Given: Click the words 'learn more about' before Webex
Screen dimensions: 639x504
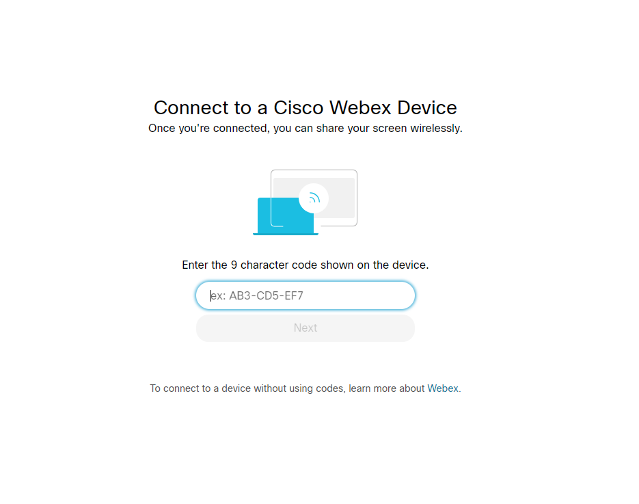Looking at the screenshot, I should (387, 388).
